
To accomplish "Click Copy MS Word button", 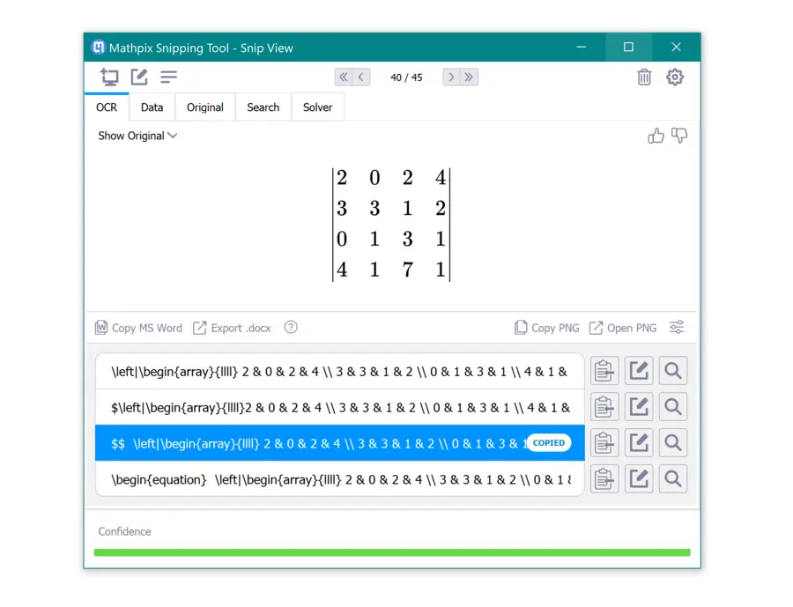I will [138, 328].
